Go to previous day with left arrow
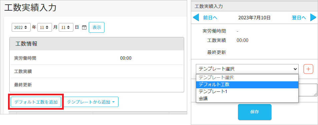 pos(196,18)
